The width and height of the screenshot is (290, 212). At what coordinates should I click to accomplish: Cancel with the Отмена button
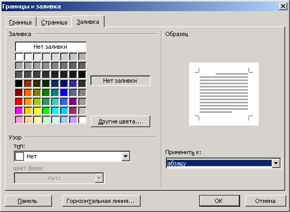point(266,201)
